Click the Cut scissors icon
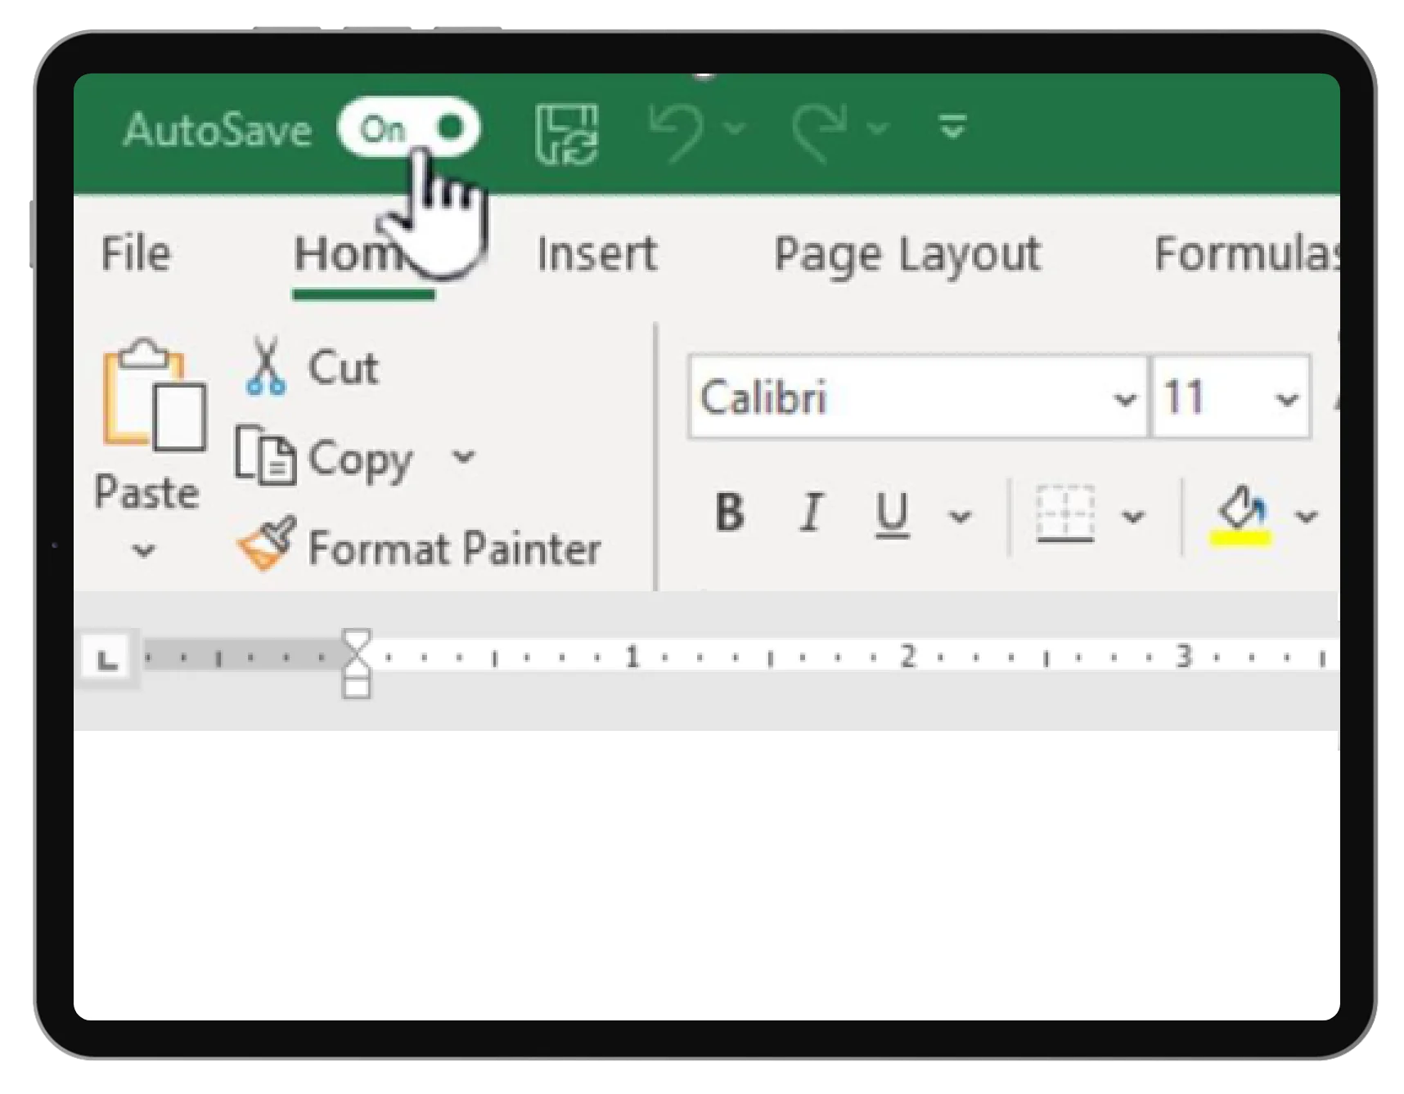 266,367
